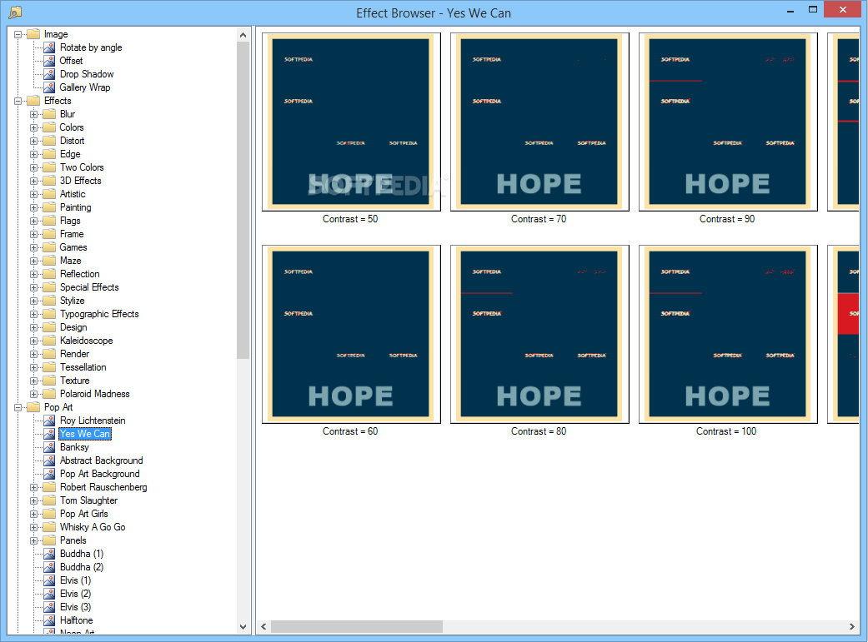This screenshot has height=642, width=868.
Task: Choose the Contrast = 100 preview thumbnail
Action: coord(727,334)
